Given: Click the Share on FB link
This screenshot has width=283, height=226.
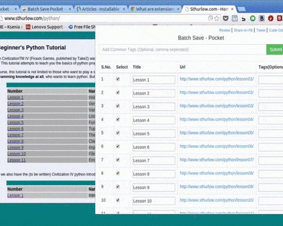Looking at the screenshot, I should tap(243, 30).
